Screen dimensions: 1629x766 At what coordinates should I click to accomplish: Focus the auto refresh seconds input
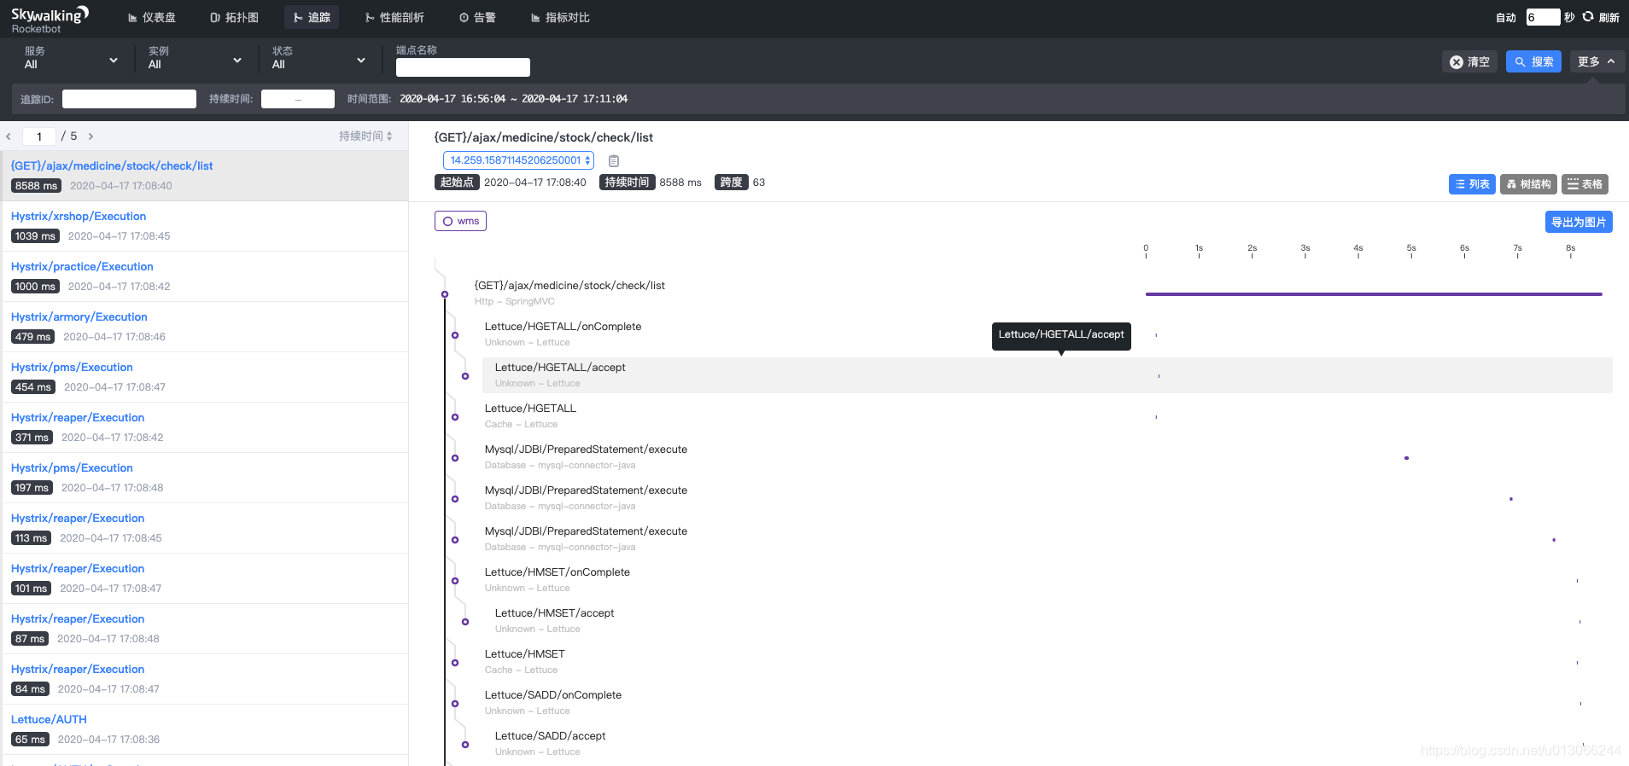coord(1543,17)
